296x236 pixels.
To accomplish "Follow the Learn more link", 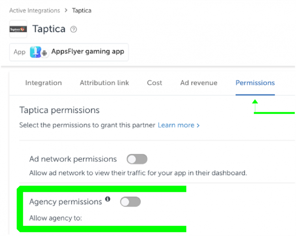I will (179, 125).
